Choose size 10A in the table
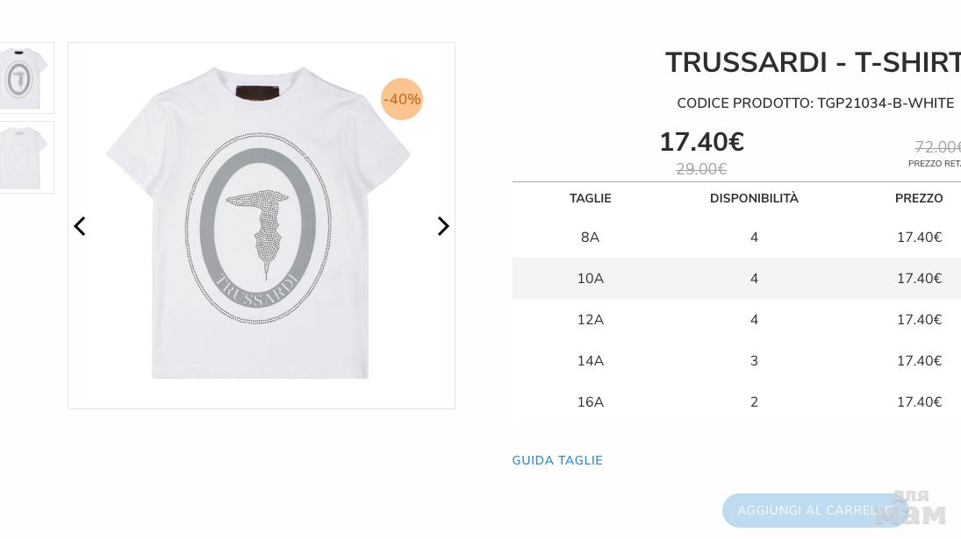The height and width of the screenshot is (539, 961). click(x=590, y=279)
